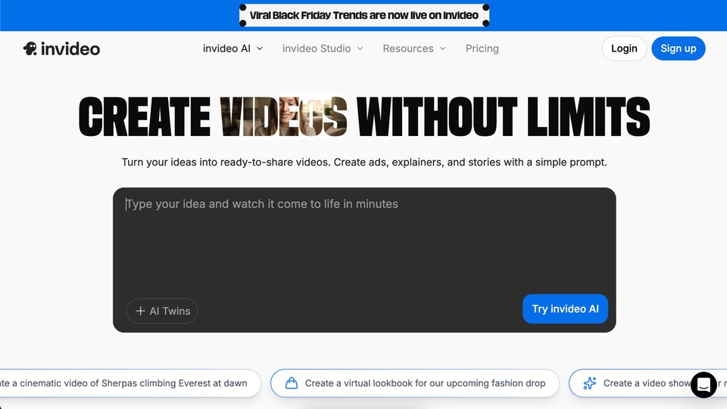The height and width of the screenshot is (409, 727).
Task: Click the sparkle icon on the video suggestion
Action: (590, 383)
